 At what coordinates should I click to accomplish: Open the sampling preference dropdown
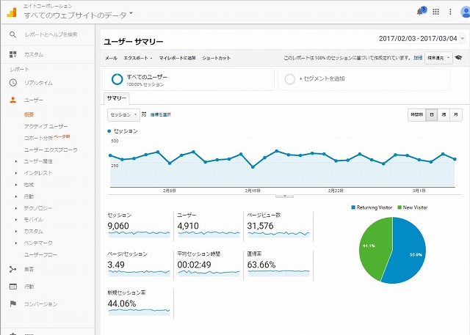click(438, 58)
